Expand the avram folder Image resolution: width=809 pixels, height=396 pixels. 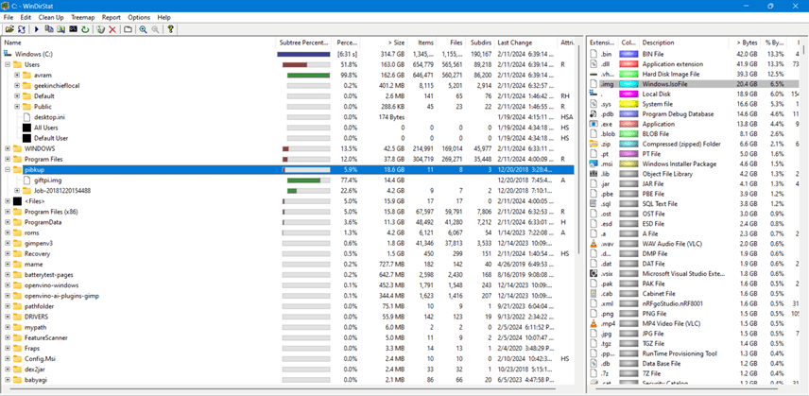pyautogui.click(x=17, y=75)
